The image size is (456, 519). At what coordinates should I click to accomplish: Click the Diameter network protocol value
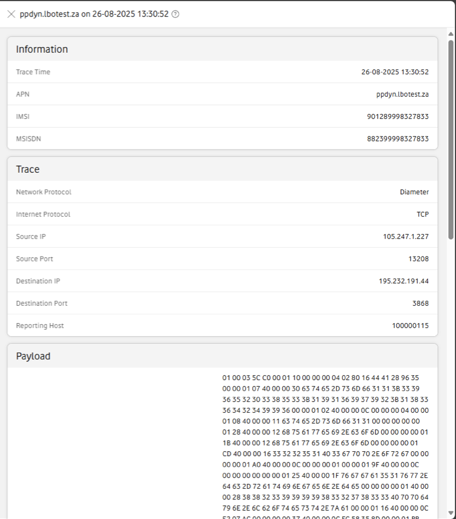(x=414, y=192)
